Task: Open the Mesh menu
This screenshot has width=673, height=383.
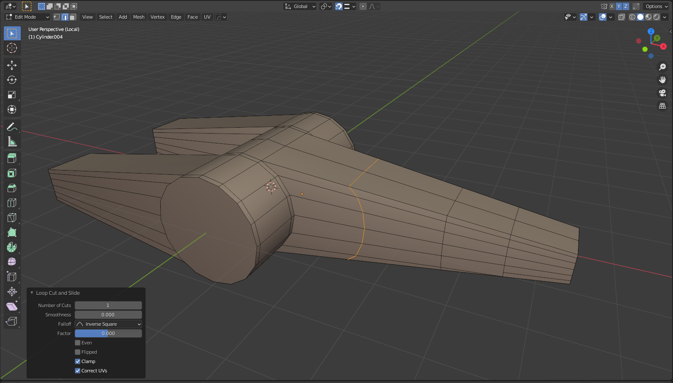Action: (x=139, y=17)
